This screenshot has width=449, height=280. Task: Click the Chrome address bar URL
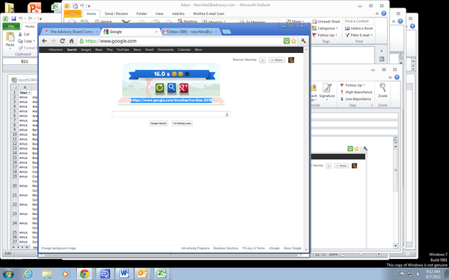click(x=111, y=41)
